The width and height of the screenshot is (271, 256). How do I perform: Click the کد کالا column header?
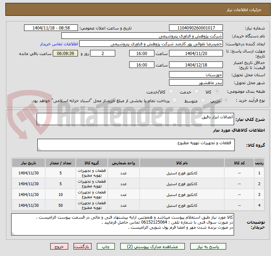click(239, 163)
